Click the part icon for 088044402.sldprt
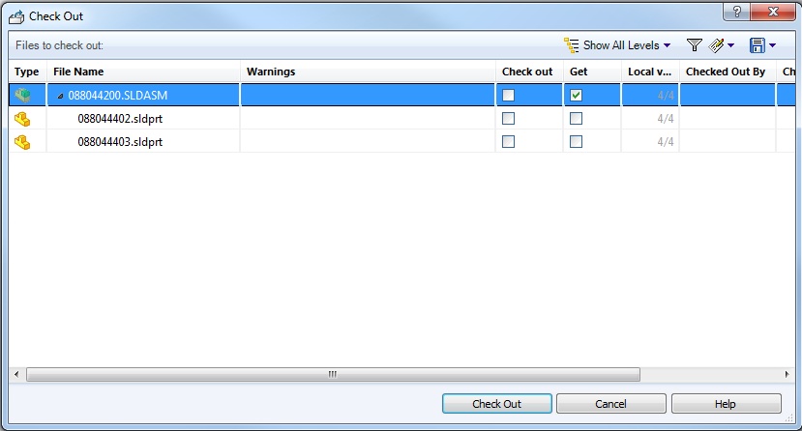The image size is (802, 431). (x=22, y=119)
